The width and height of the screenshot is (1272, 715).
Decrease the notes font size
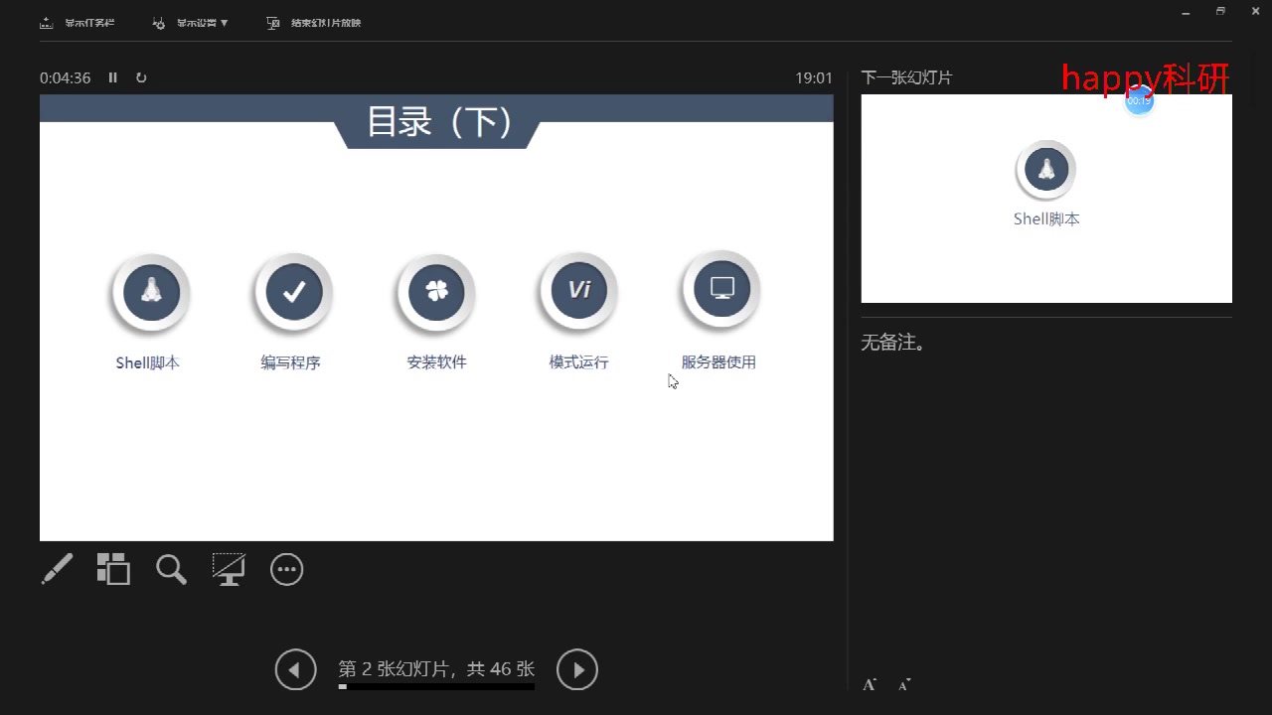pyautogui.click(x=903, y=684)
